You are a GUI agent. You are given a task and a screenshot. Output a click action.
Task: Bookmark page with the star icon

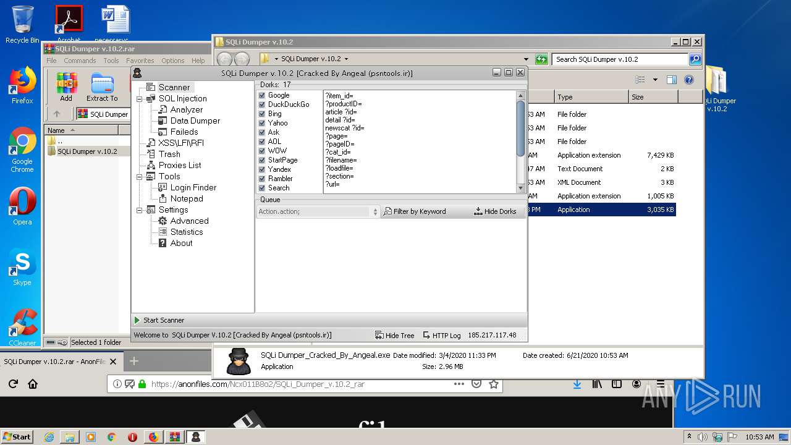(x=494, y=384)
